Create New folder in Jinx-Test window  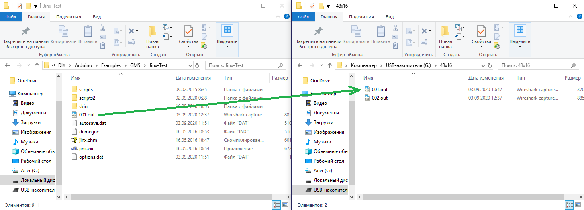click(153, 37)
